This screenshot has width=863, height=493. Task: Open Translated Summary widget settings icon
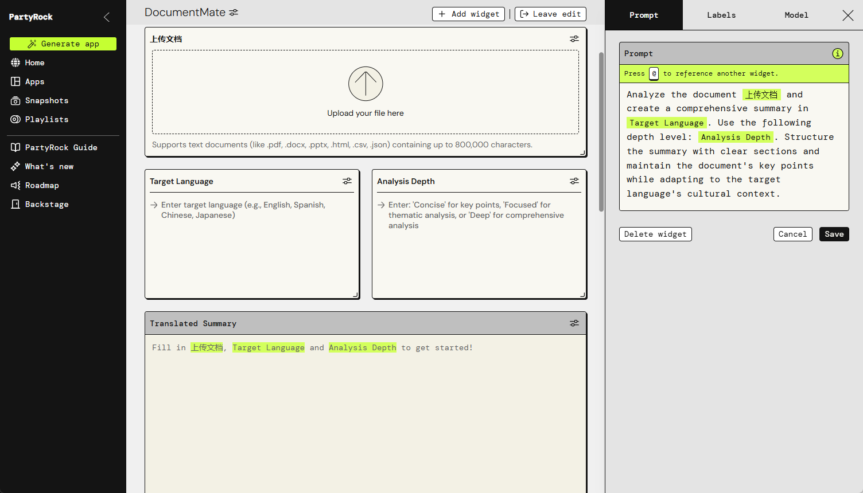tap(574, 323)
